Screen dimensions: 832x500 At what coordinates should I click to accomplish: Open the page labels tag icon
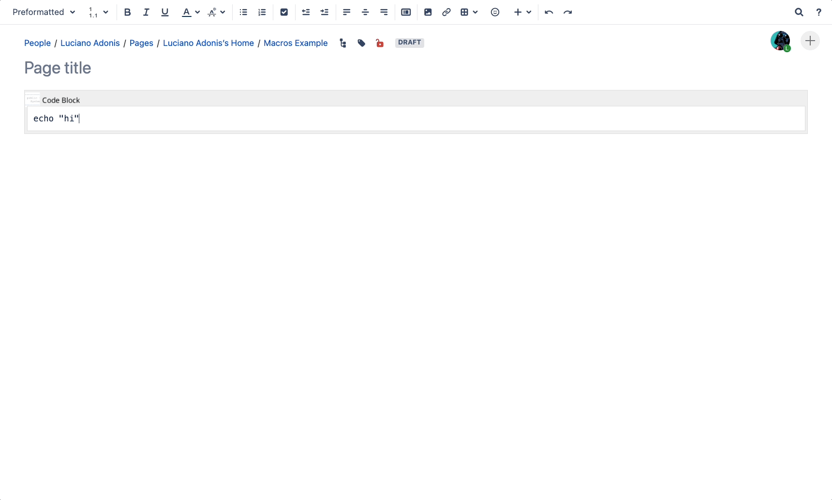click(361, 43)
